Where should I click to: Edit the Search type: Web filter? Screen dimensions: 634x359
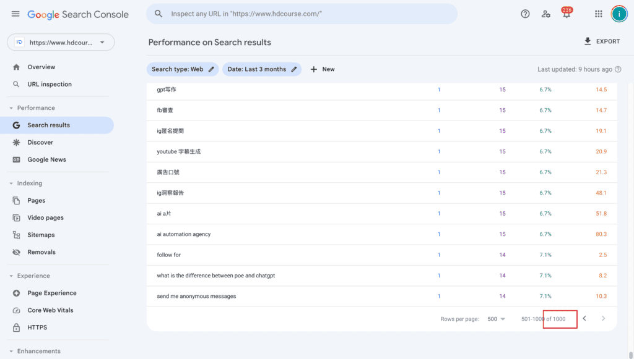183,69
